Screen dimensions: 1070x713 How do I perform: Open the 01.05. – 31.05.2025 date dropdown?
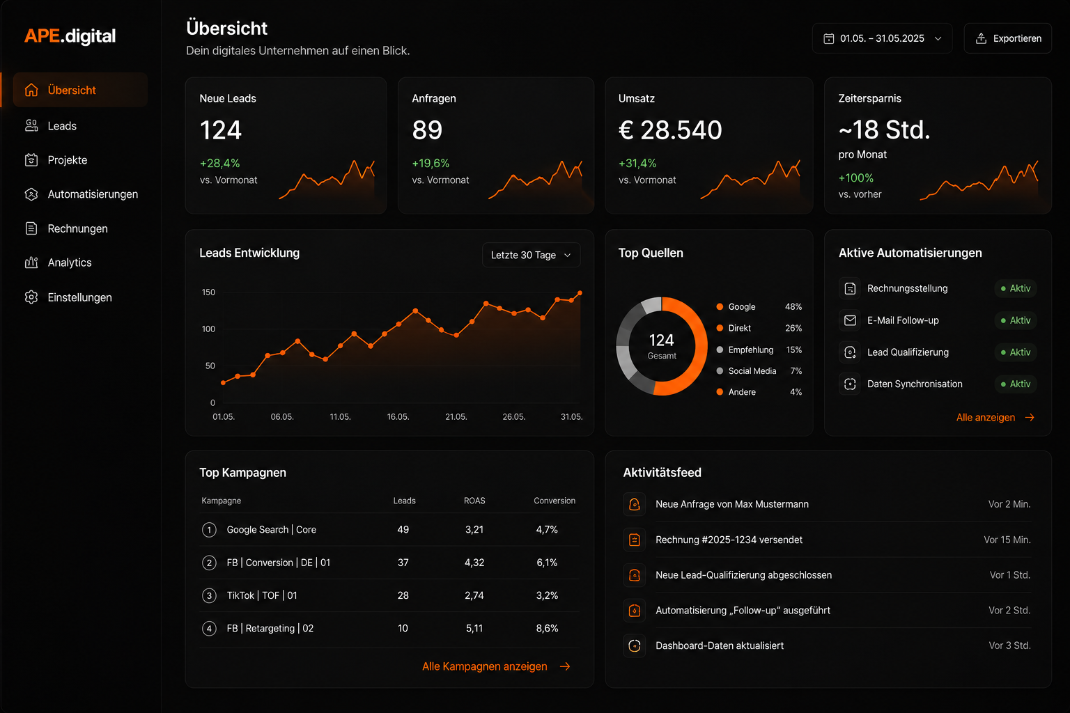[x=882, y=38]
